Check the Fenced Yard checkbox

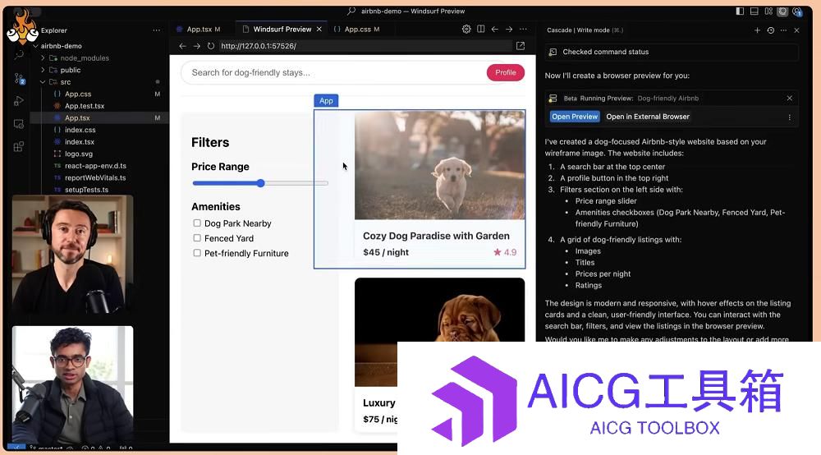tap(197, 237)
